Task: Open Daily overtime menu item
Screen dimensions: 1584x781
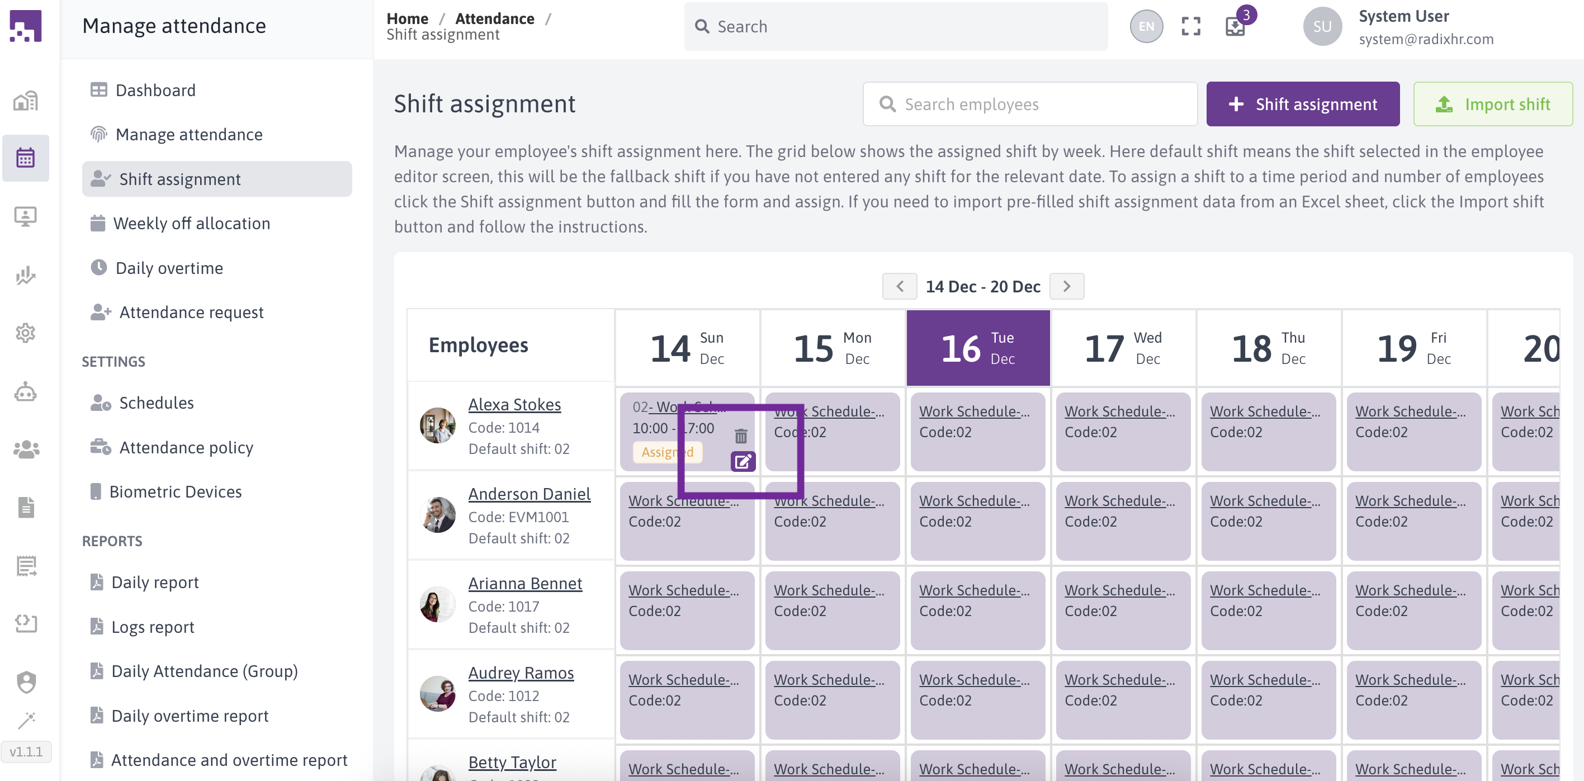Action: tap(169, 268)
